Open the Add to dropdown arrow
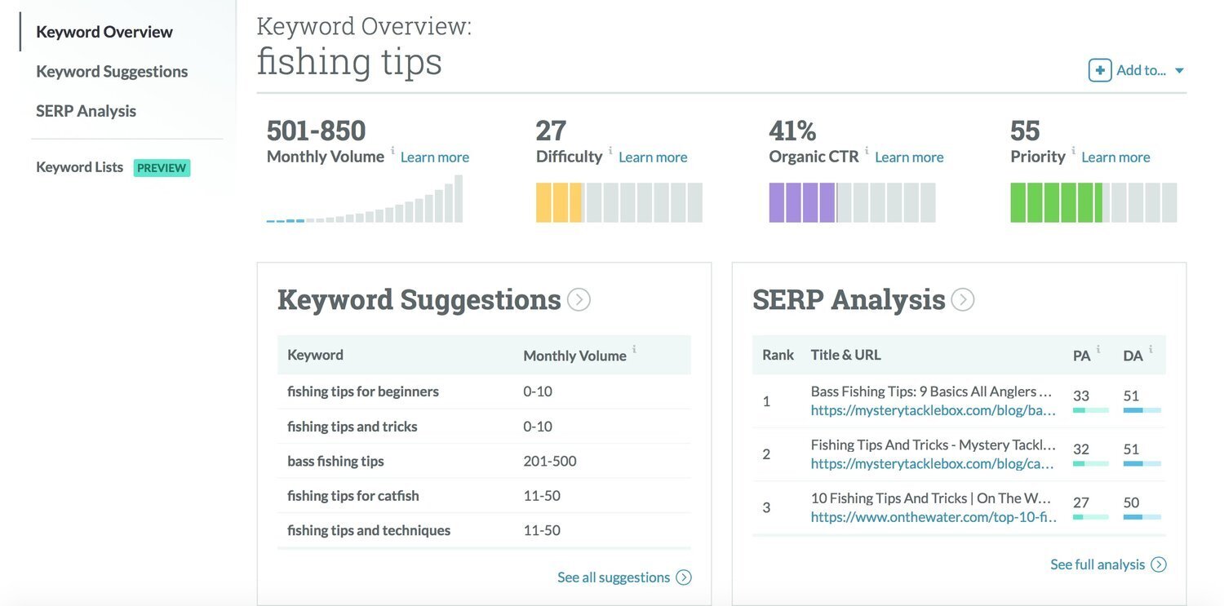 pyautogui.click(x=1179, y=71)
